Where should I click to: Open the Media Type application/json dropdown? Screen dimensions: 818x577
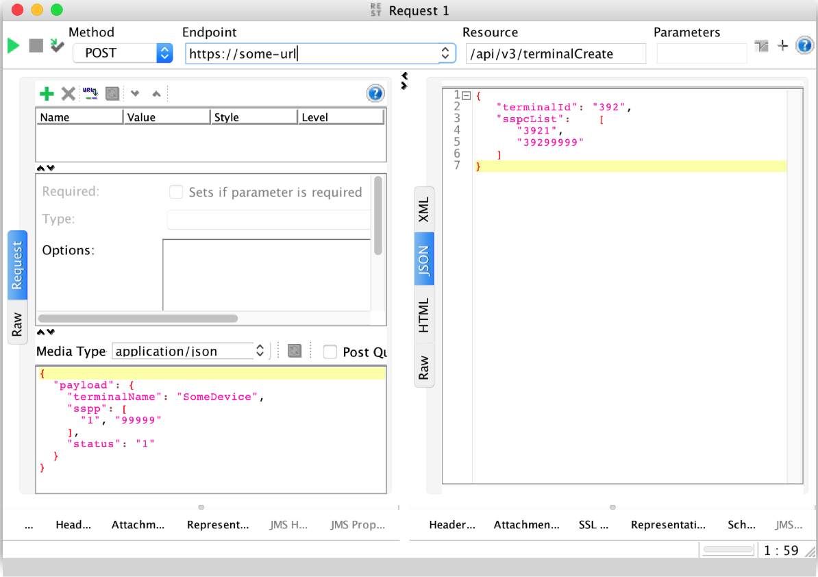[260, 351]
